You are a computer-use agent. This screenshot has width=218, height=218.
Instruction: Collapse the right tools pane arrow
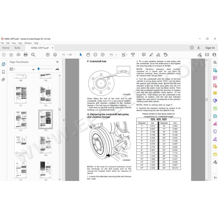coord(210,120)
